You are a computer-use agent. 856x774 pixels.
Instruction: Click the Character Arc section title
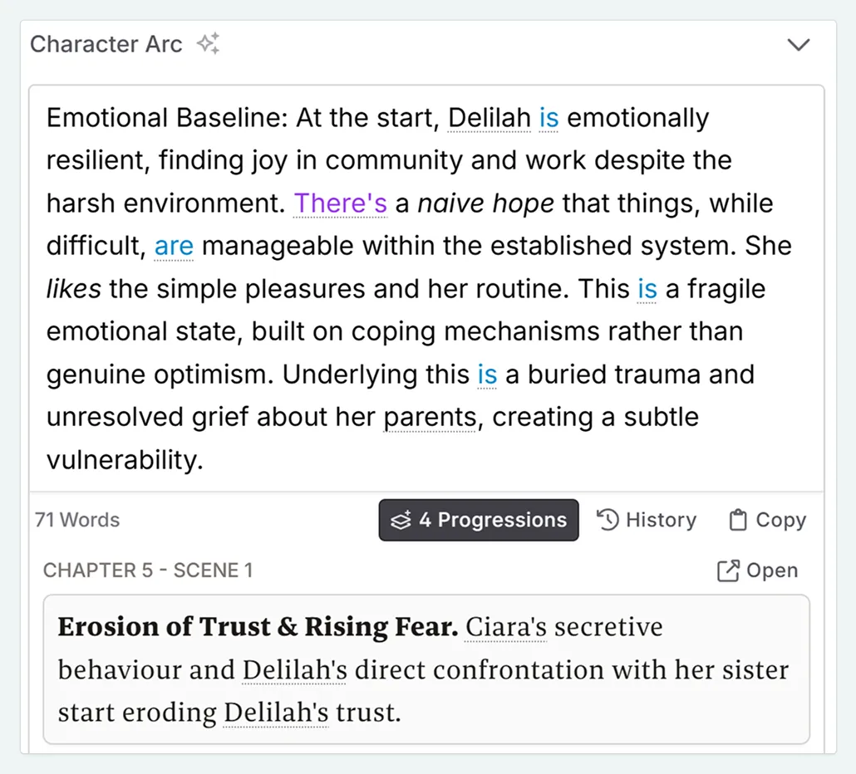pos(106,44)
